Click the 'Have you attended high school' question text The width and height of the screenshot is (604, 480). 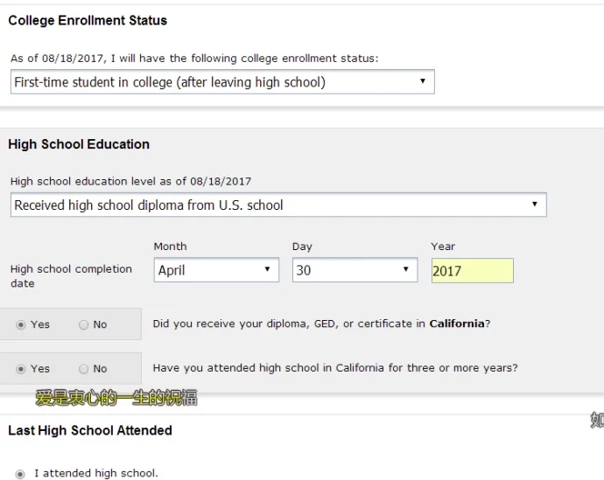click(x=334, y=368)
